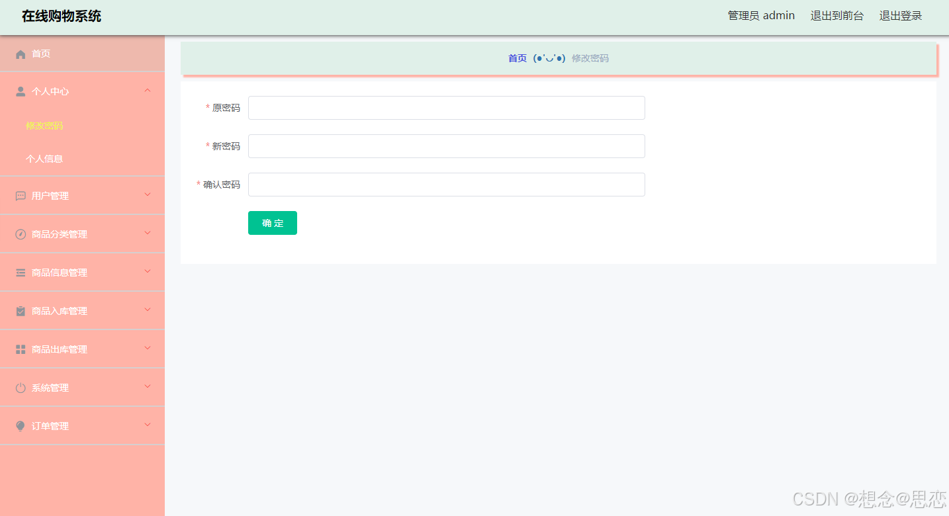Go to 首页 via breadcrumb link

tap(518, 58)
